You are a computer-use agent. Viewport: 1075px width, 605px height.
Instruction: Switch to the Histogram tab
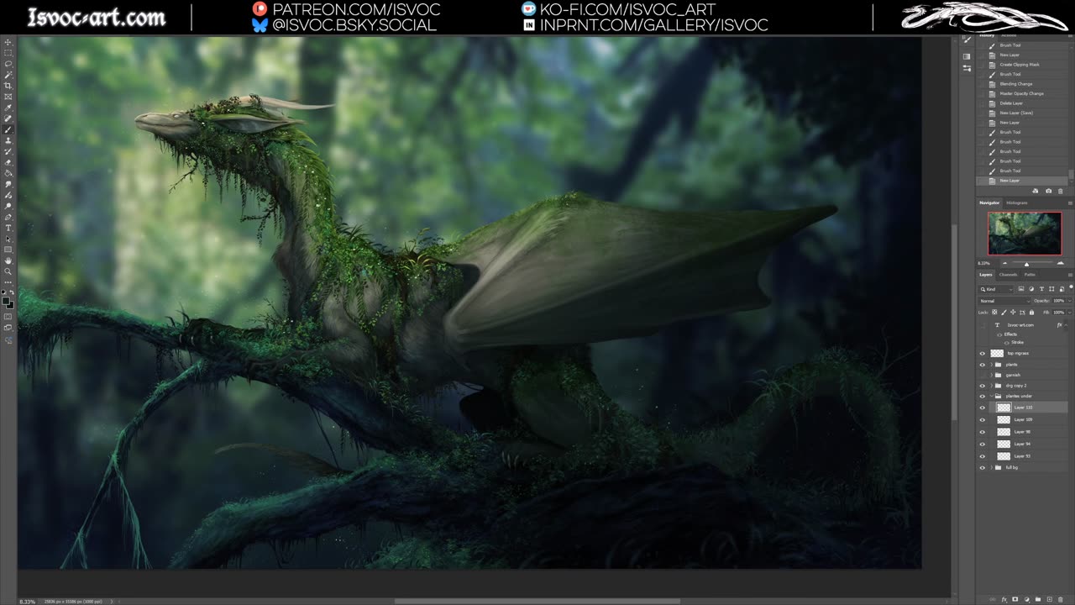(1017, 203)
